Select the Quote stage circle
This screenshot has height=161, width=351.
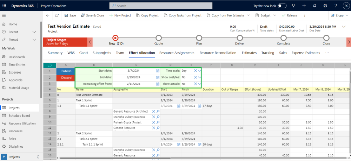[x=159, y=38]
